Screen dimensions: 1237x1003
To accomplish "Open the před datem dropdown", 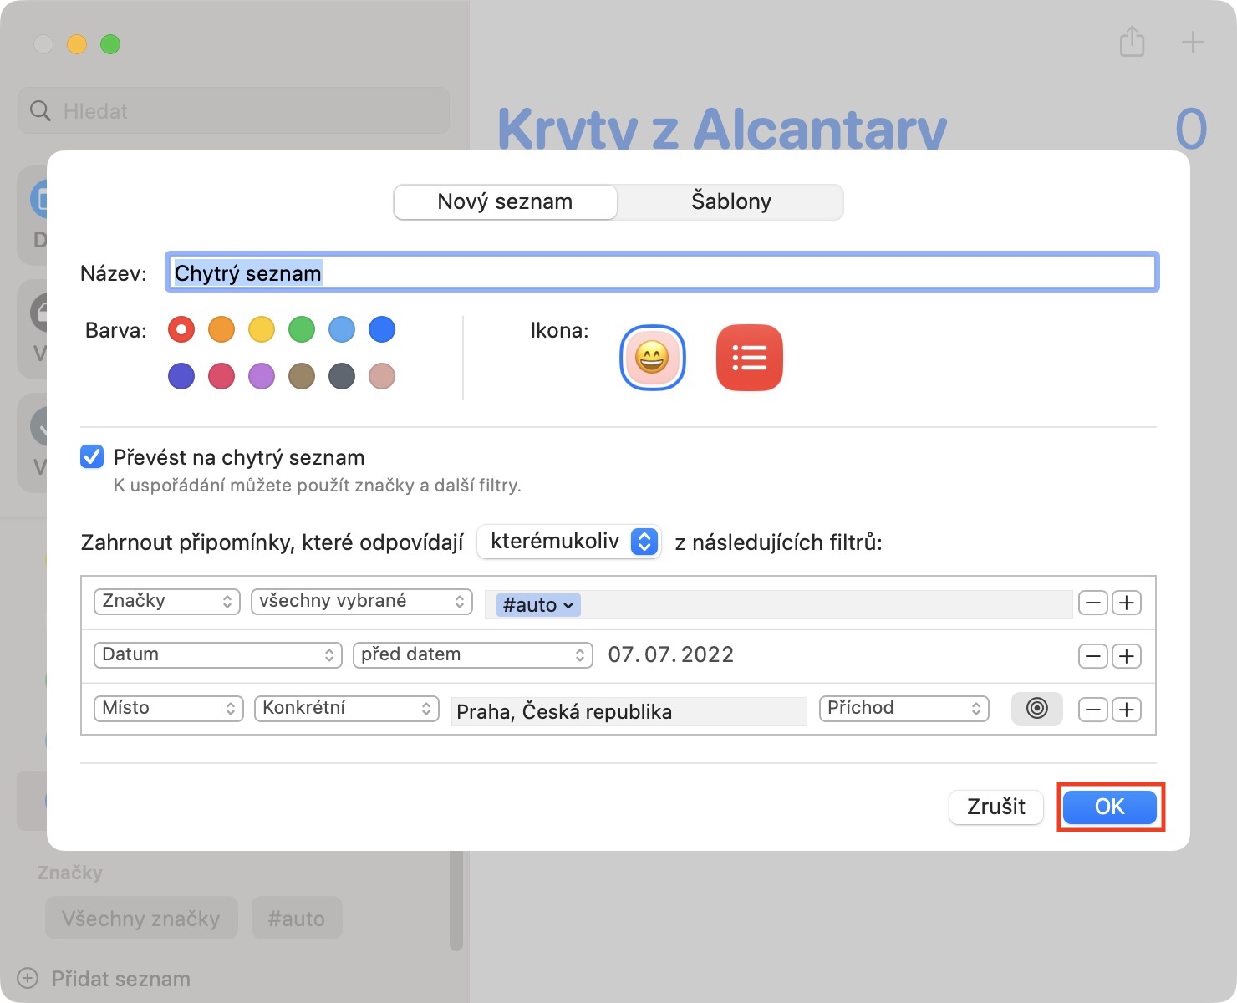I will pyautogui.click(x=473, y=654).
